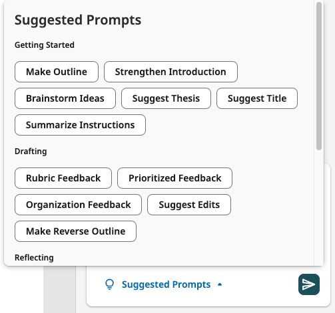Click the lightbulb icon beside Suggested Prompts

pos(109,284)
